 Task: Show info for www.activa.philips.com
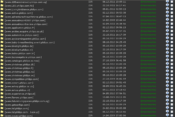[167, 12]
